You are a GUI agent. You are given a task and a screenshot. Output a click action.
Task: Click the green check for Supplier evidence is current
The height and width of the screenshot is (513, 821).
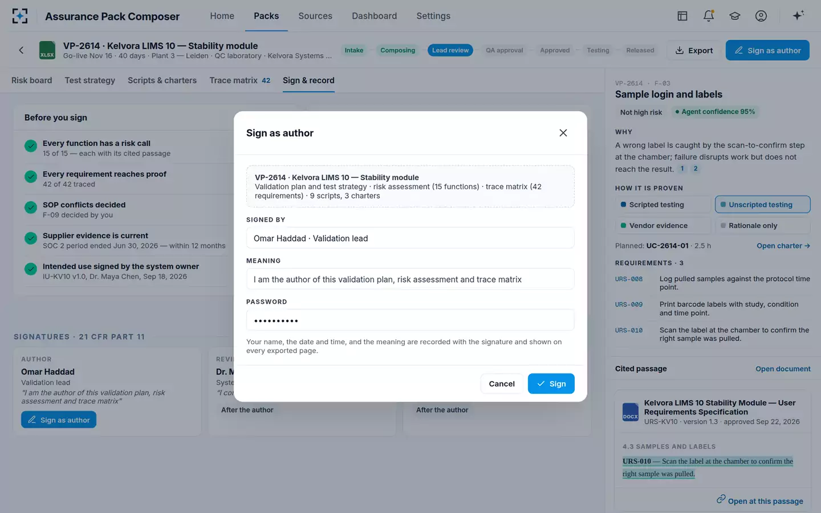(x=31, y=238)
